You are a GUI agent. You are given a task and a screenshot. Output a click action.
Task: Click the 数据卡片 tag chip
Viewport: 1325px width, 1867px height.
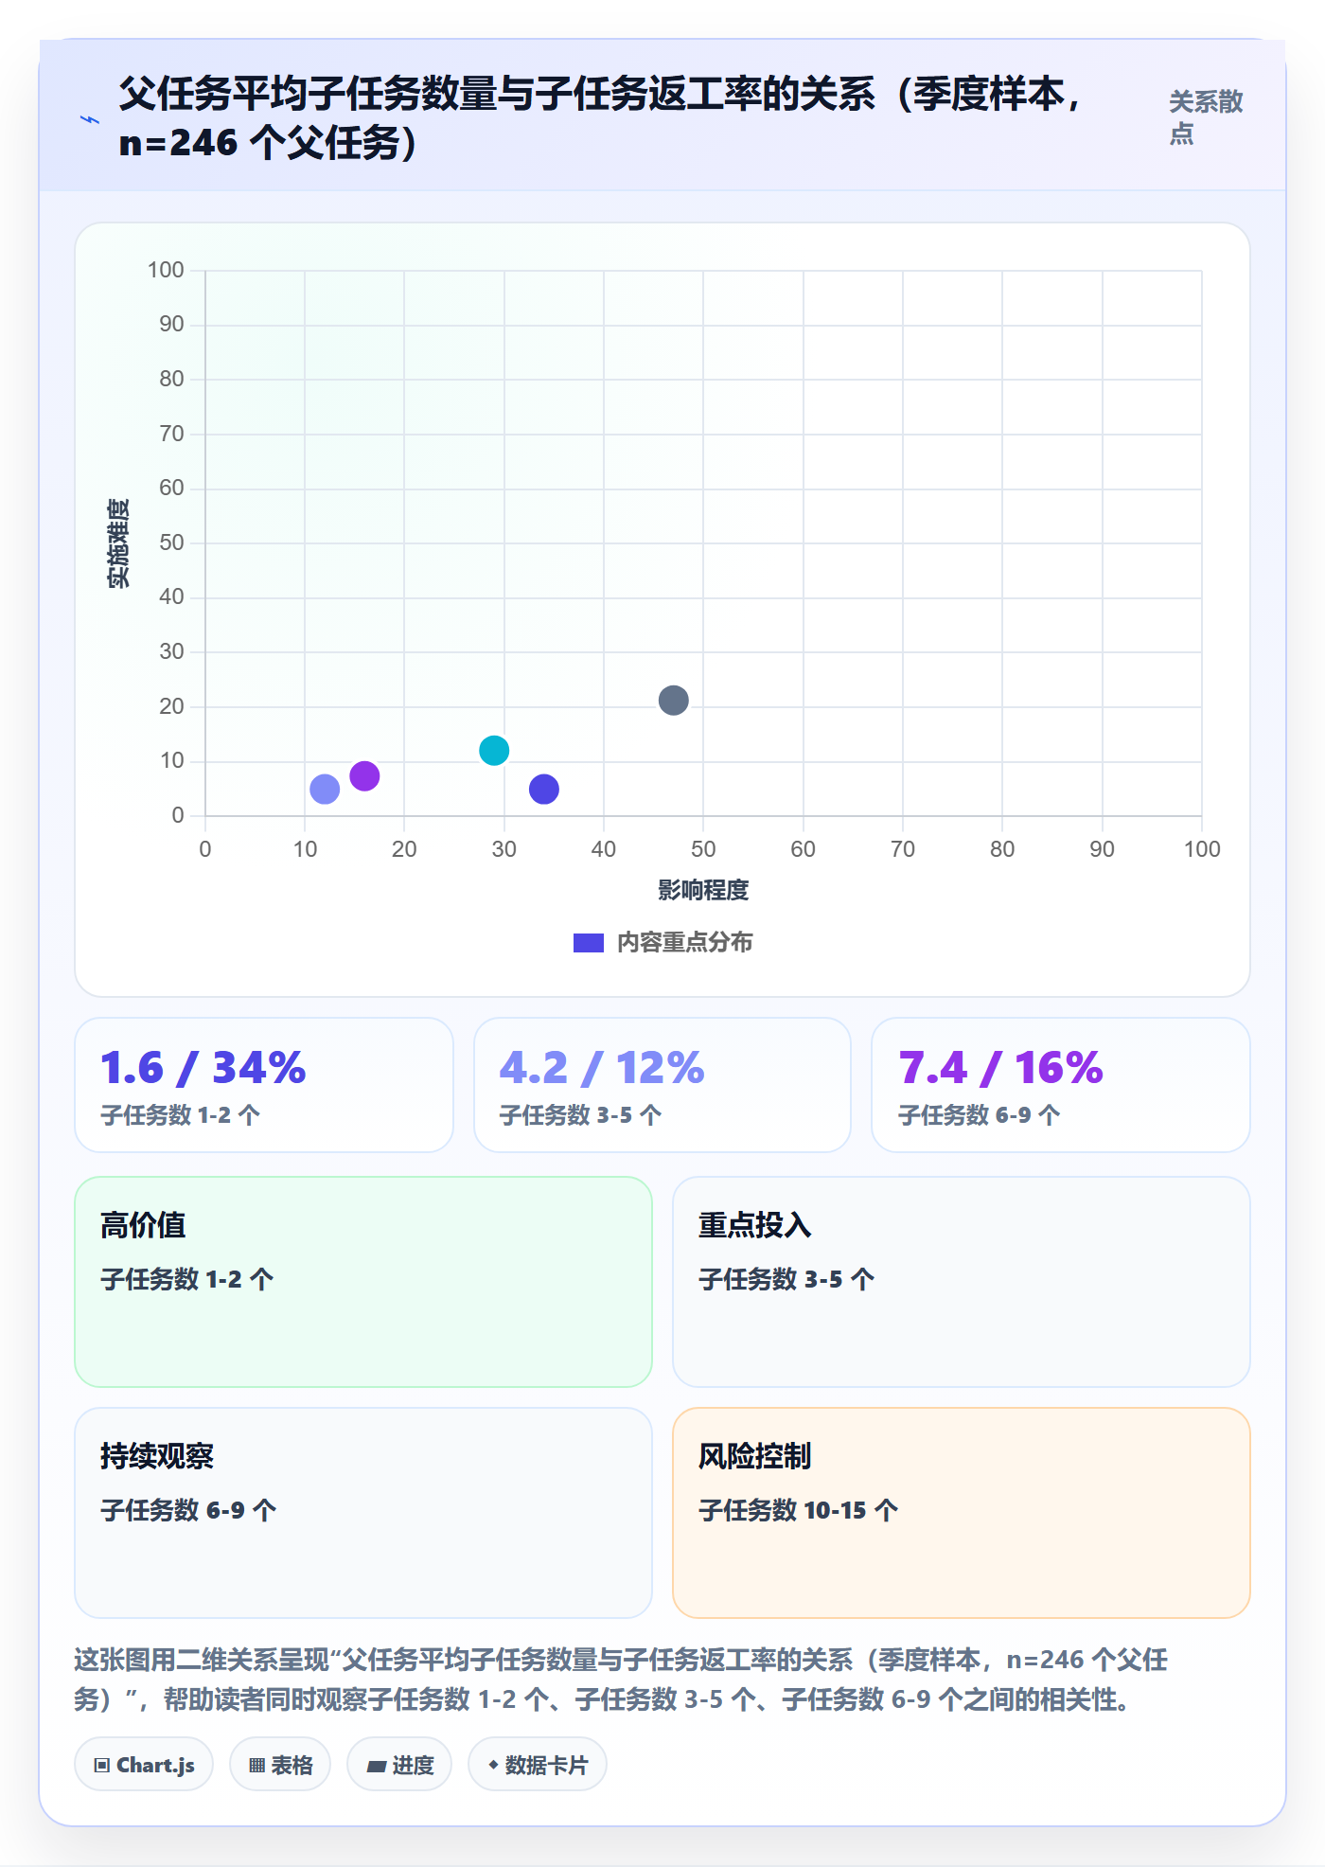pyautogui.click(x=538, y=1765)
